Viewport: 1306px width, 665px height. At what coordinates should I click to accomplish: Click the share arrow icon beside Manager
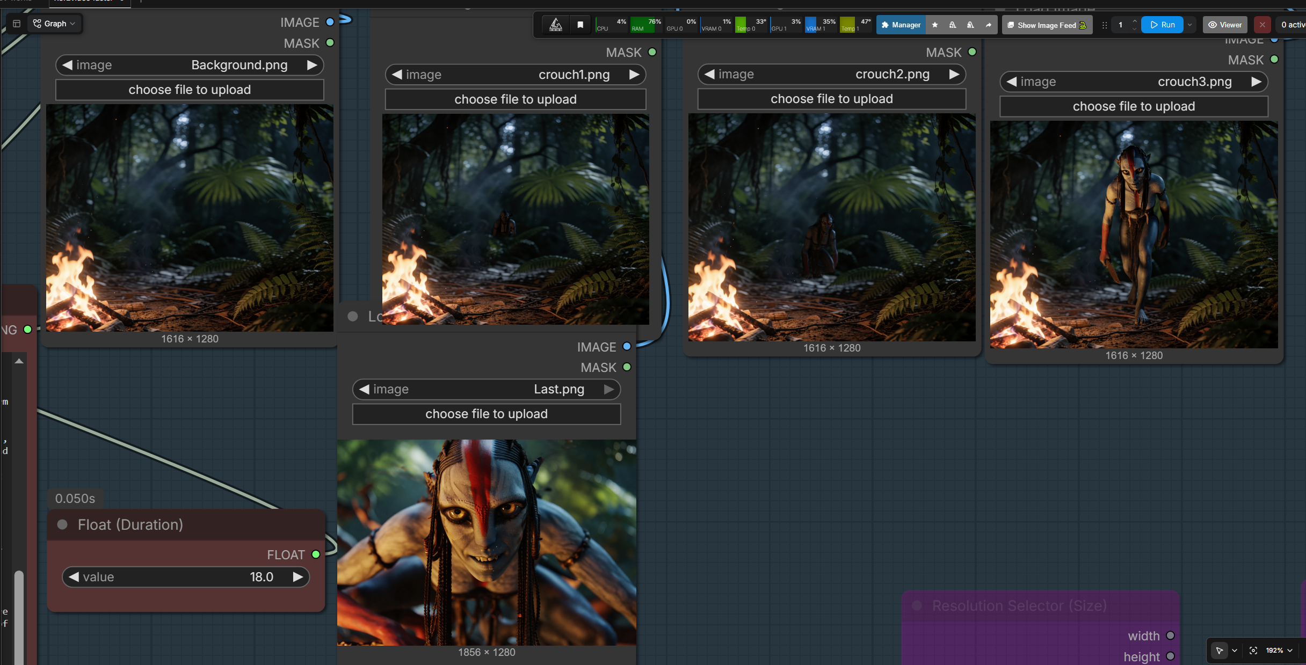pyautogui.click(x=988, y=25)
